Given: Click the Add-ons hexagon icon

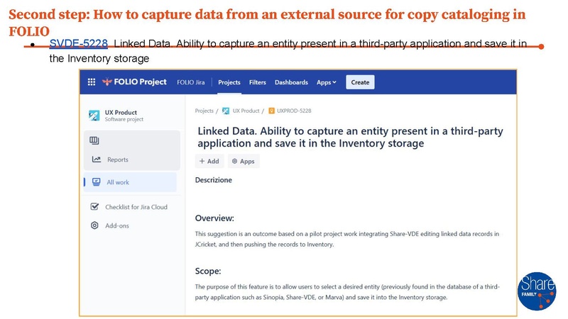Looking at the screenshot, I should pyautogui.click(x=94, y=225).
